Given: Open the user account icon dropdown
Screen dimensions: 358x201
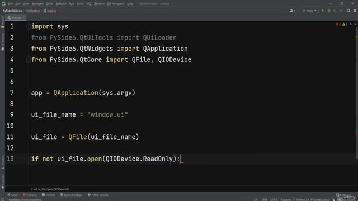Looking at the screenshot, I should pos(293,11).
